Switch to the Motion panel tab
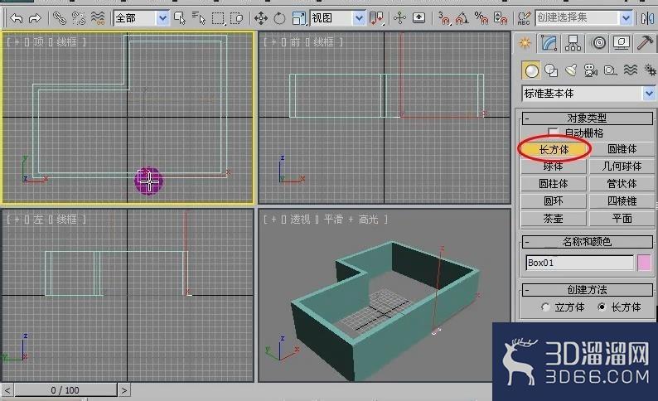658x401 pixels. pyautogui.click(x=599, y=43)
